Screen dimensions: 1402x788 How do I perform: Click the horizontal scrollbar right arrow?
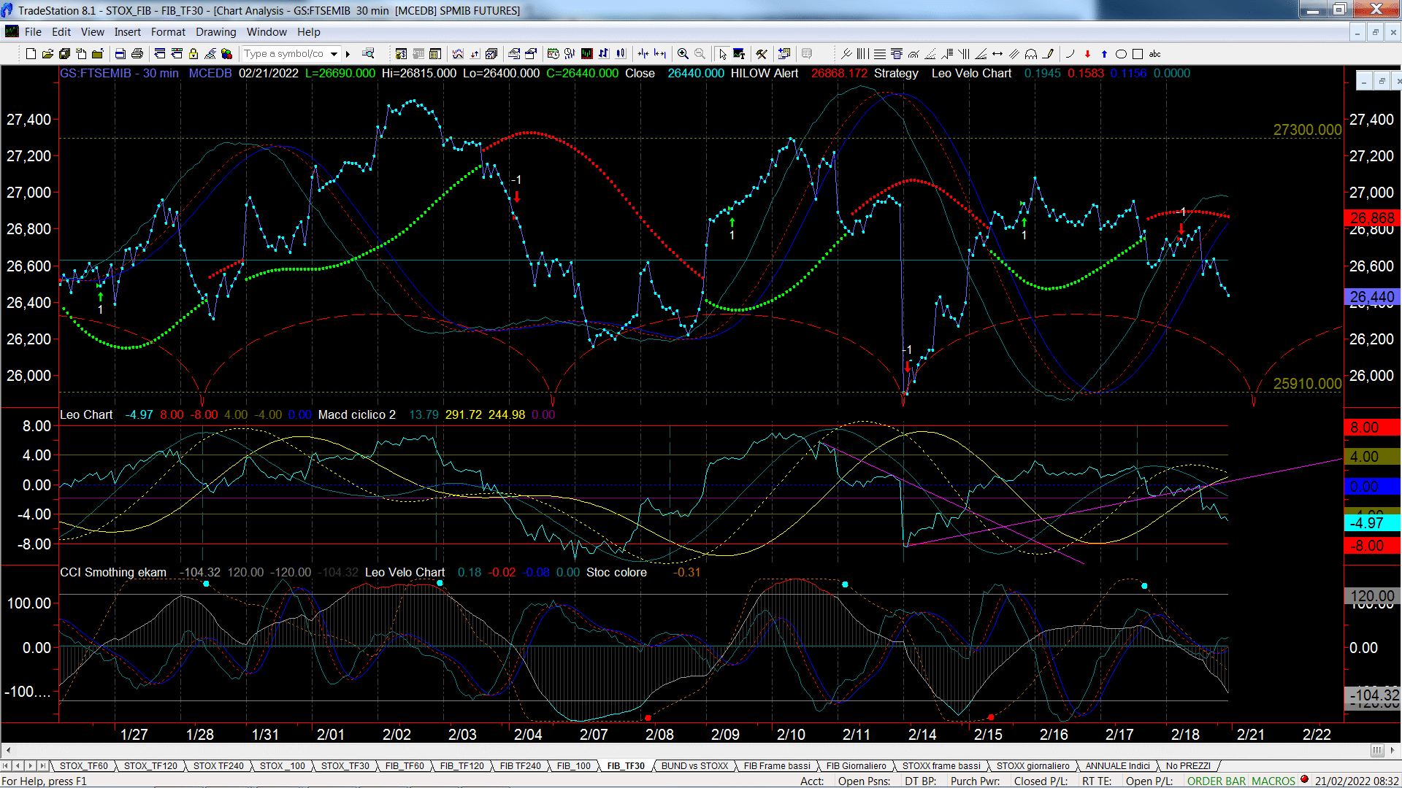[1393, 750]
